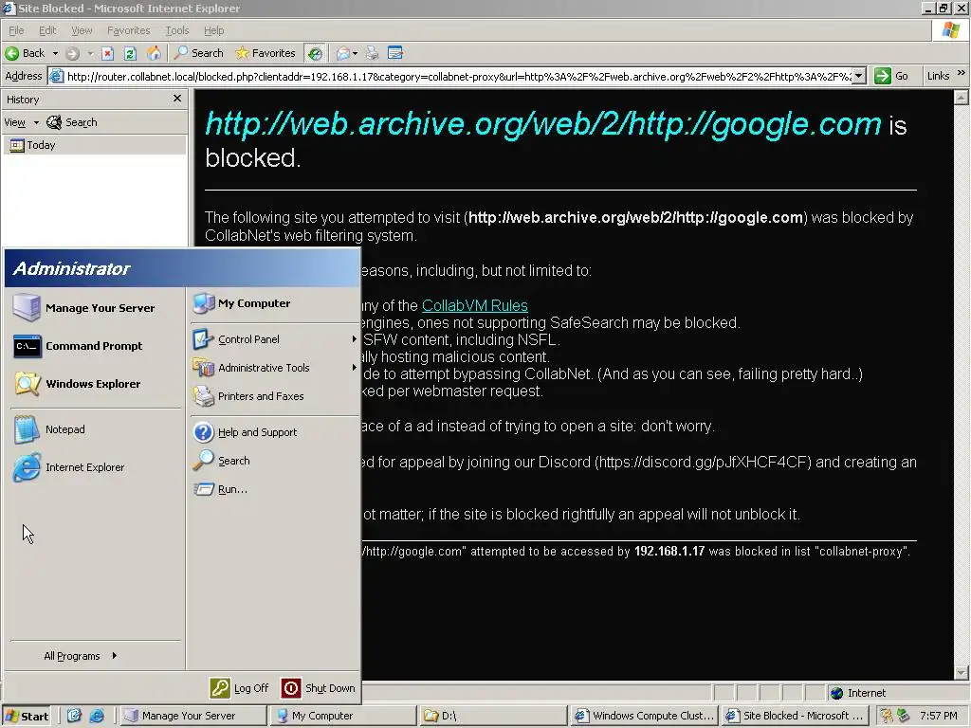Print the page with the Print icon
This screenshot has width=971, height=728.
point(372,53)
